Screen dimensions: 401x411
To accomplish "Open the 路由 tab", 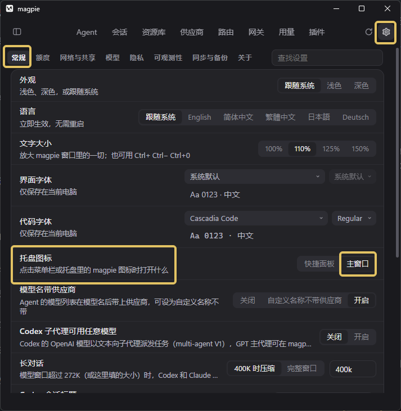I will point(226,32).
